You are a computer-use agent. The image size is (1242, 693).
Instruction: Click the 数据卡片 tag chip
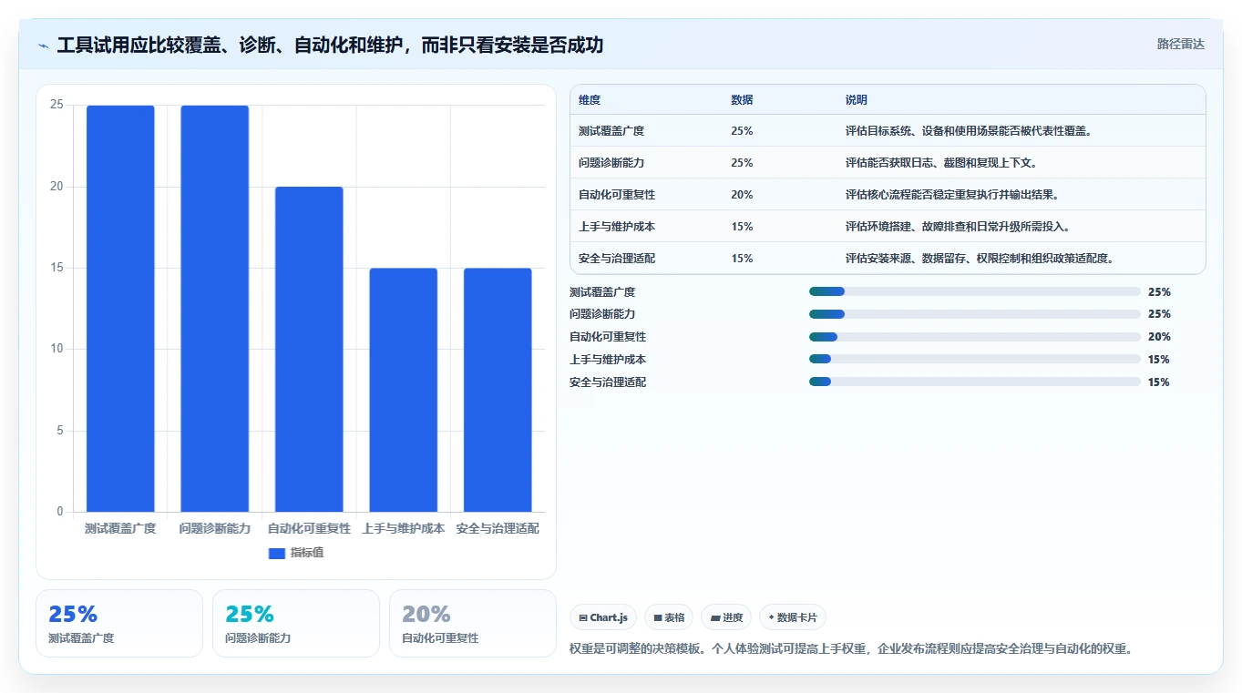tap(793, 617)
